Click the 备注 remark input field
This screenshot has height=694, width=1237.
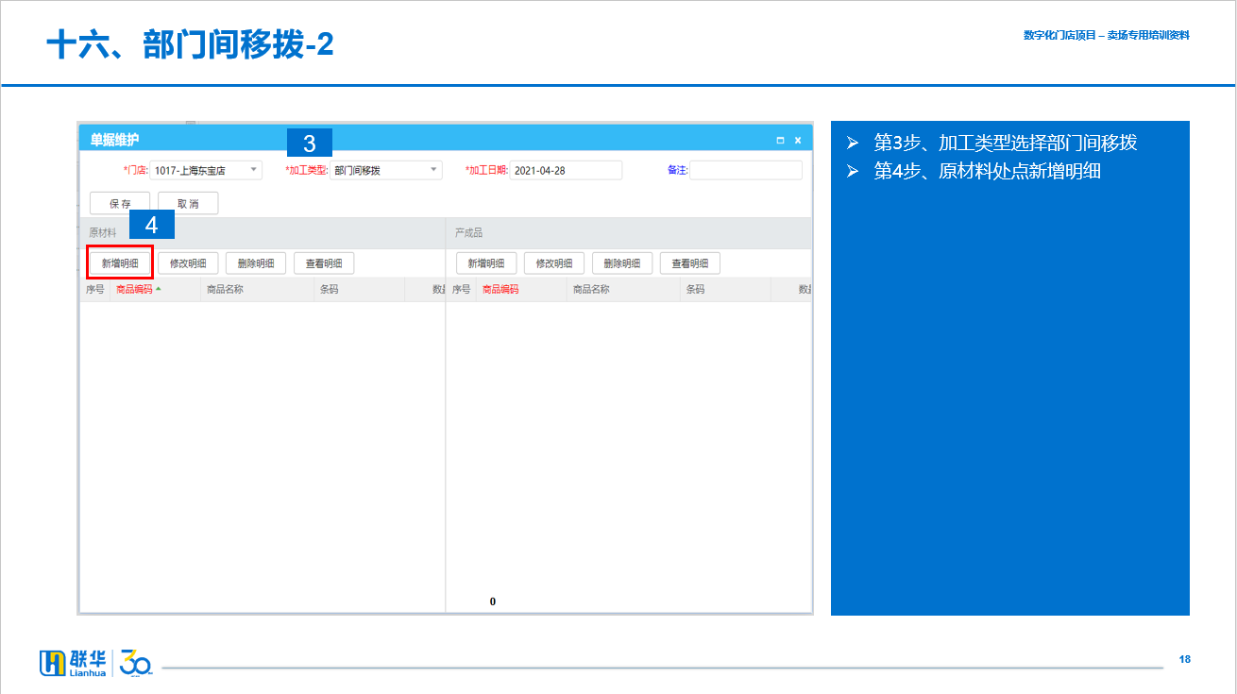click(x=745, y=171)
